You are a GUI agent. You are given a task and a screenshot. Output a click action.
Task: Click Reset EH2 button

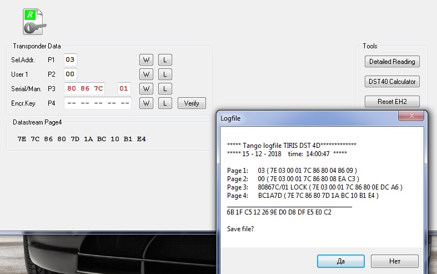(392, 102)
